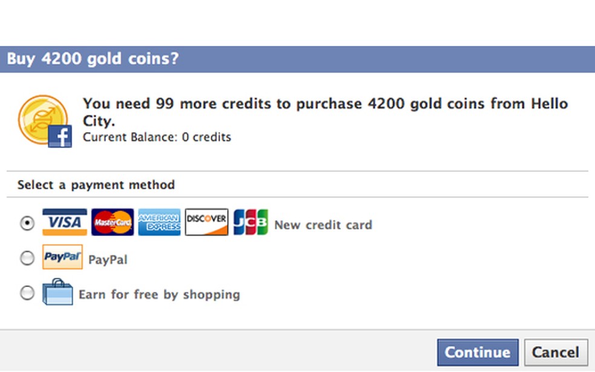The image size is (595, 372).
Task: Click the Discover card logo
Action: (x=206, y=222)
